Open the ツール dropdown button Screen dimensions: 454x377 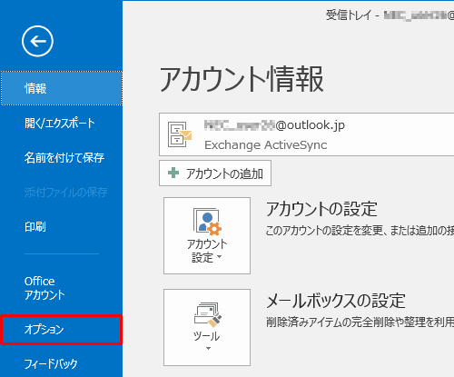tap(207, 327)
